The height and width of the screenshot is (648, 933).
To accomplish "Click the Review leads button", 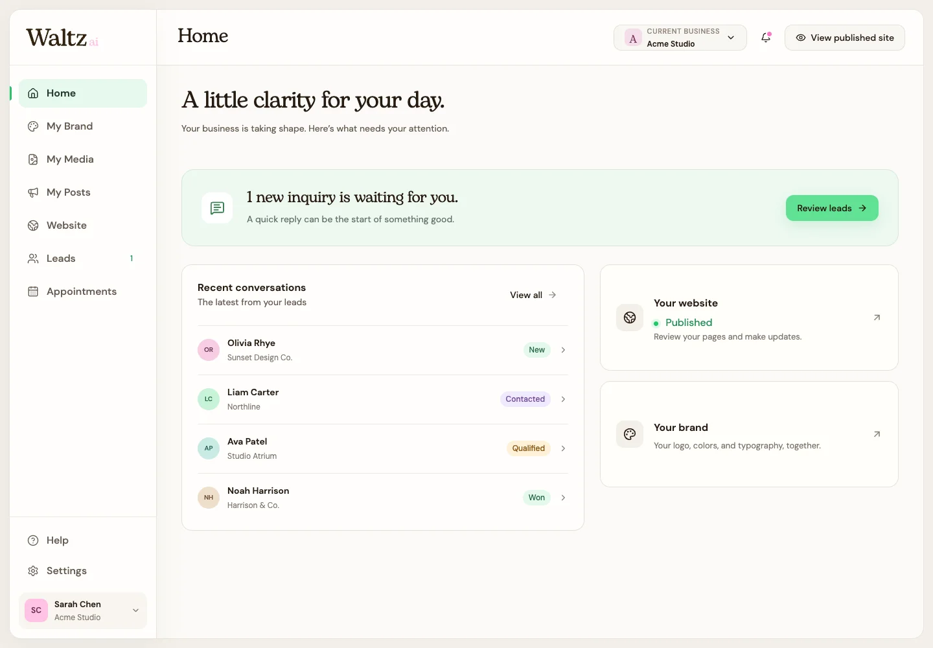I will (x=832, y=208).
